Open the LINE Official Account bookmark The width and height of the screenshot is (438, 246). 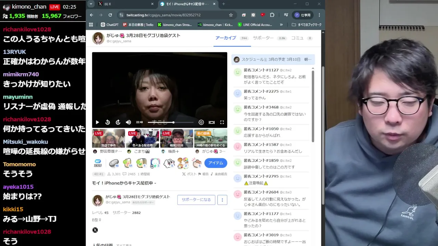point(255,25)
